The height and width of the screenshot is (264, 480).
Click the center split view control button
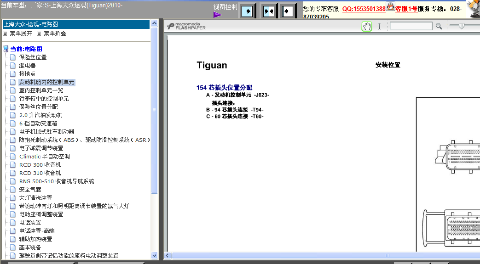(268, 11)
